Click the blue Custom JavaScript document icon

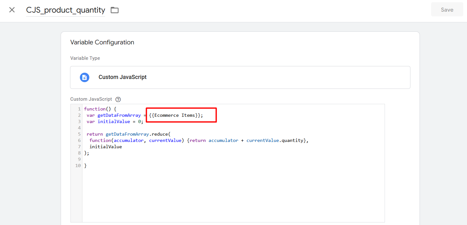click(x=84, y=77)
